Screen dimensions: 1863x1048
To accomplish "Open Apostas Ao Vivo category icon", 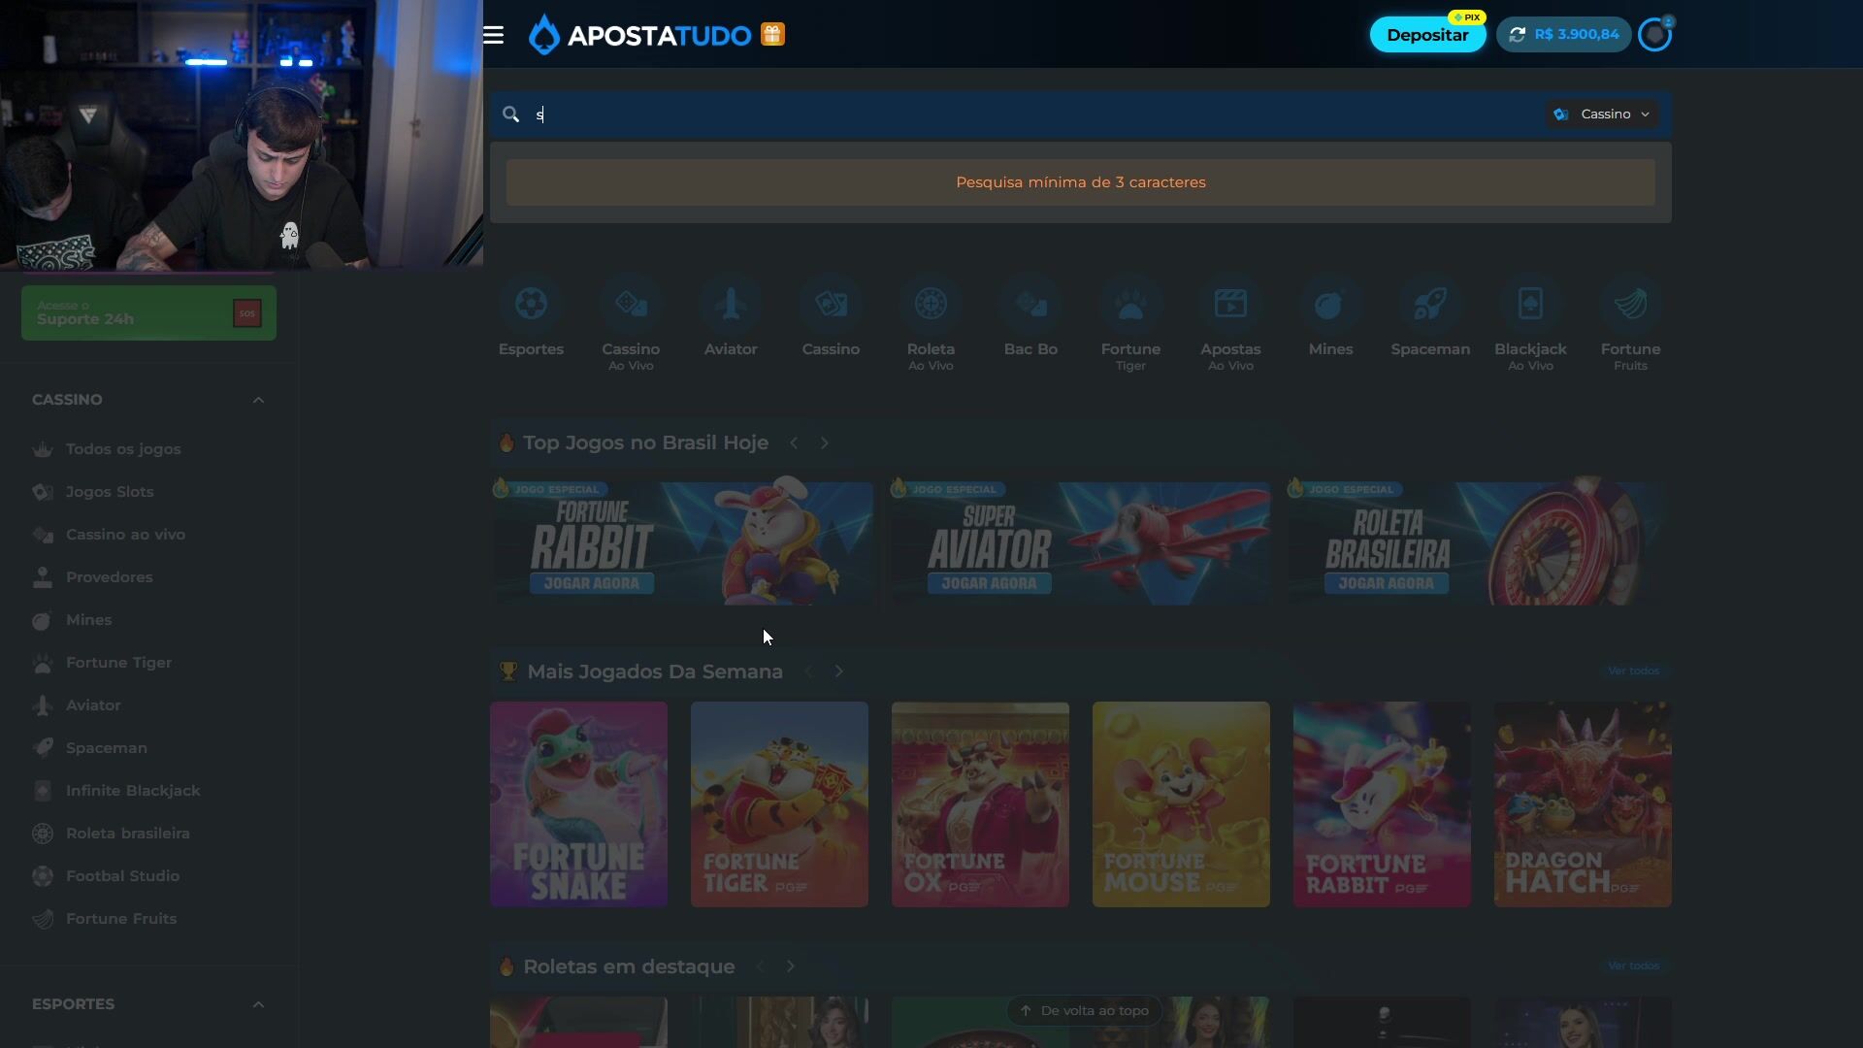I will [x=1230, y=304].
